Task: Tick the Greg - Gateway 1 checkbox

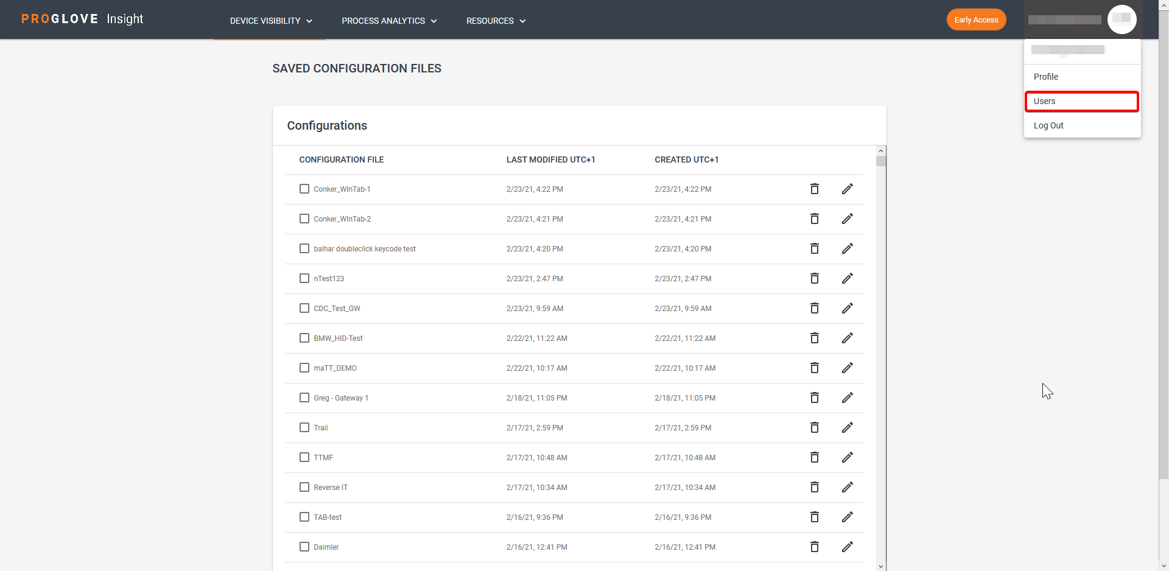Action: tap(304, 398)
